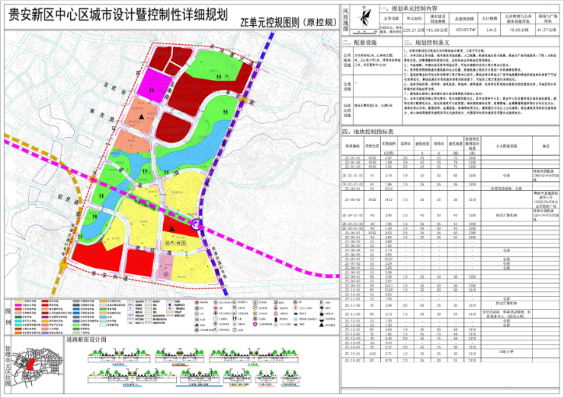Click heading 四、地块控制指标表

(x=367, y=132)
